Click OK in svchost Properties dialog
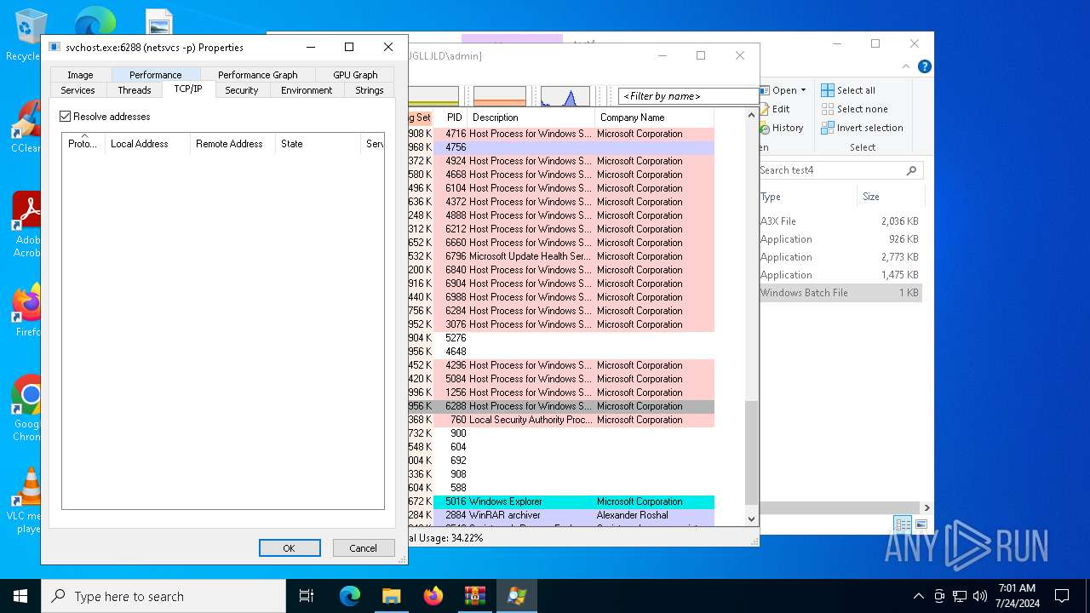 pyautogui.click(x=290, y=548)
